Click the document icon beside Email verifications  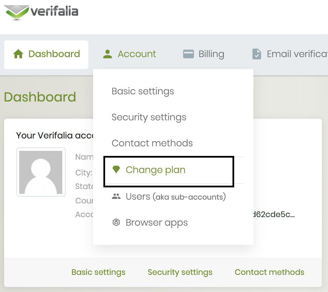256,54
